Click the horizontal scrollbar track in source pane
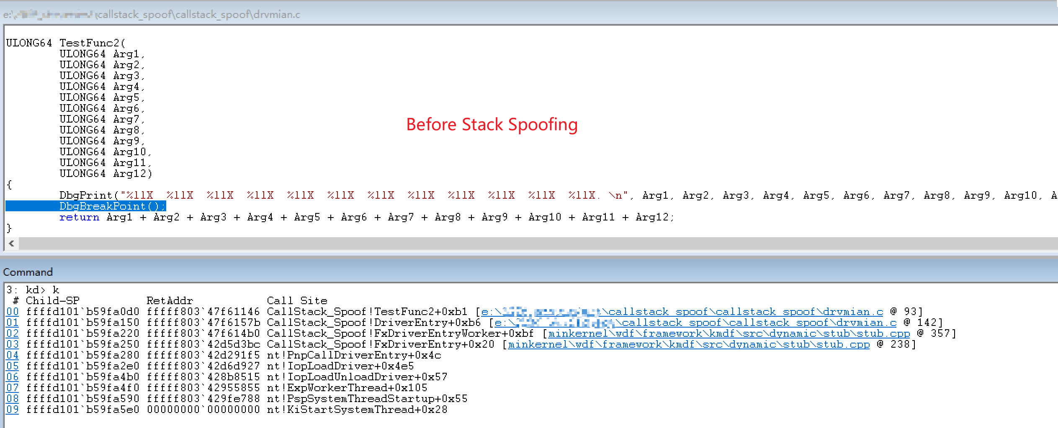The width and height of the screenshot is (1058, 428). pyautogui.click(x=538, y=243)
